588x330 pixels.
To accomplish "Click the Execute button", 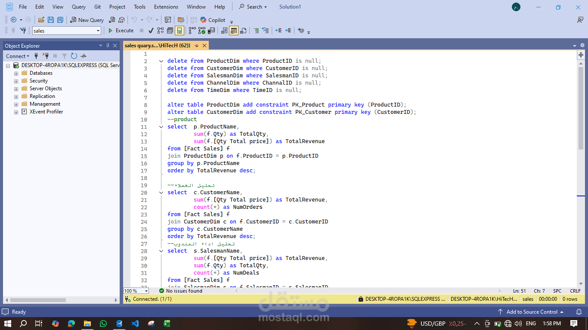I will [x=121, y=31].
